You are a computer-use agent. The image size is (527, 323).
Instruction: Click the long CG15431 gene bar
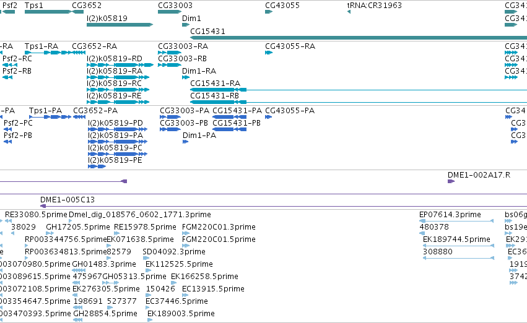click(359, 38)
